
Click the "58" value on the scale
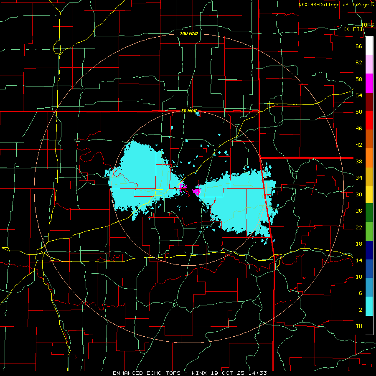(x=359, y=79)
